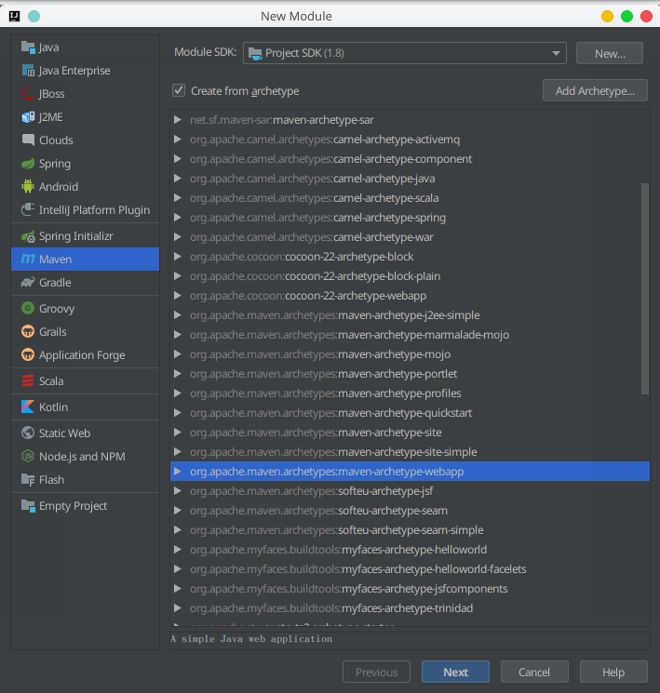Select maven-archetype-j2ee-simple row
This screenshot has width=660, height=693.
pyautogui.click(x=411, y=315)
